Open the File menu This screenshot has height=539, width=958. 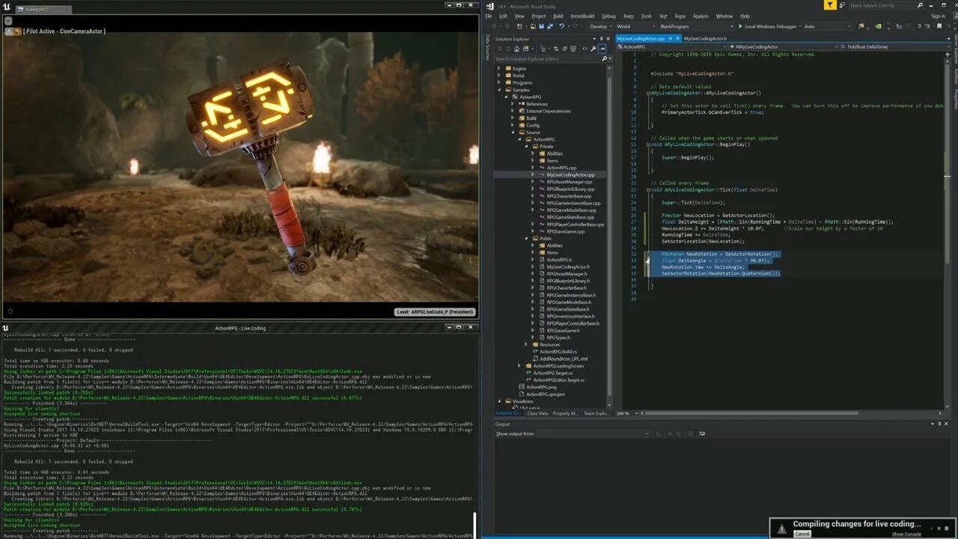488,16
